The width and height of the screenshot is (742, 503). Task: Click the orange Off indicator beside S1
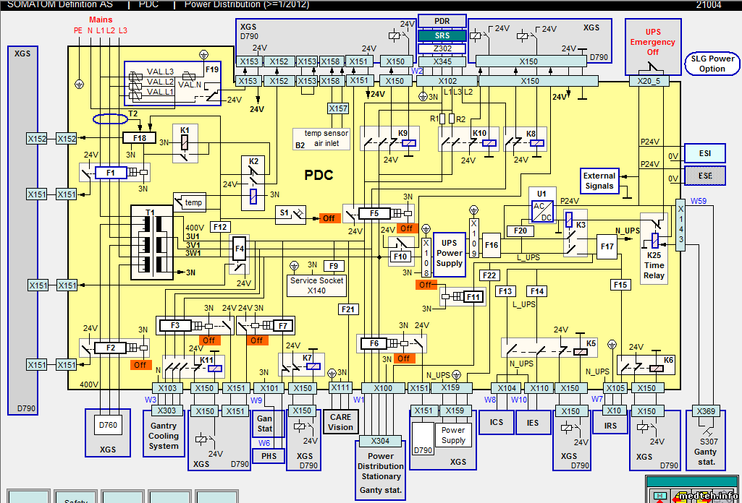329,218
